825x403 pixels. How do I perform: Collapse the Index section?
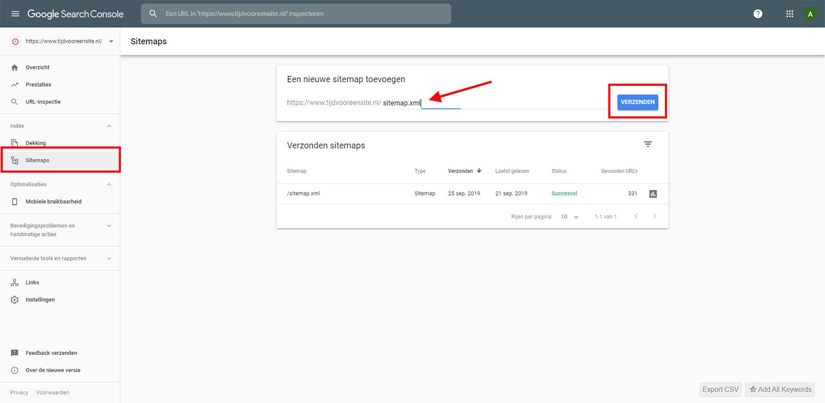click(109, 126)
